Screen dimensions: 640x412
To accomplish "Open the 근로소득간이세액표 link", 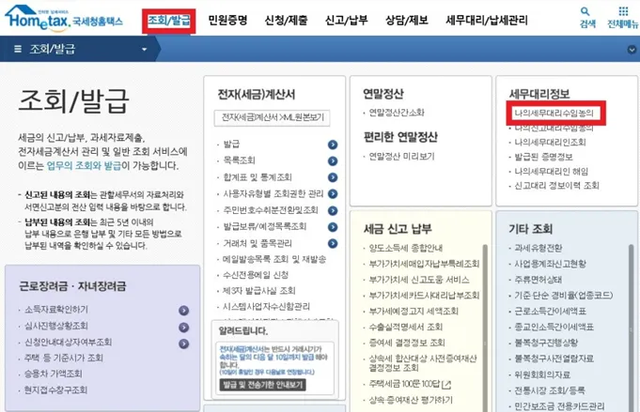I will coord(550,312).
